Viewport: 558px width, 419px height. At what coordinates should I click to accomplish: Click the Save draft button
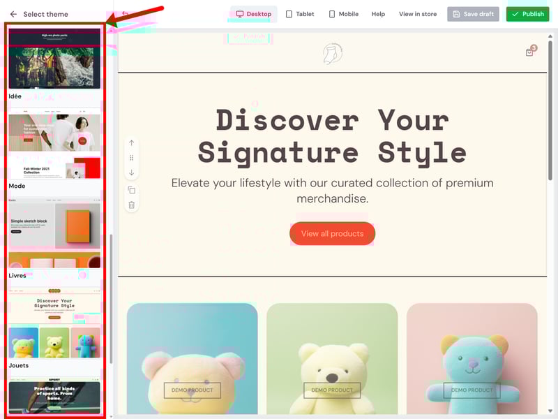click(473, 14)
